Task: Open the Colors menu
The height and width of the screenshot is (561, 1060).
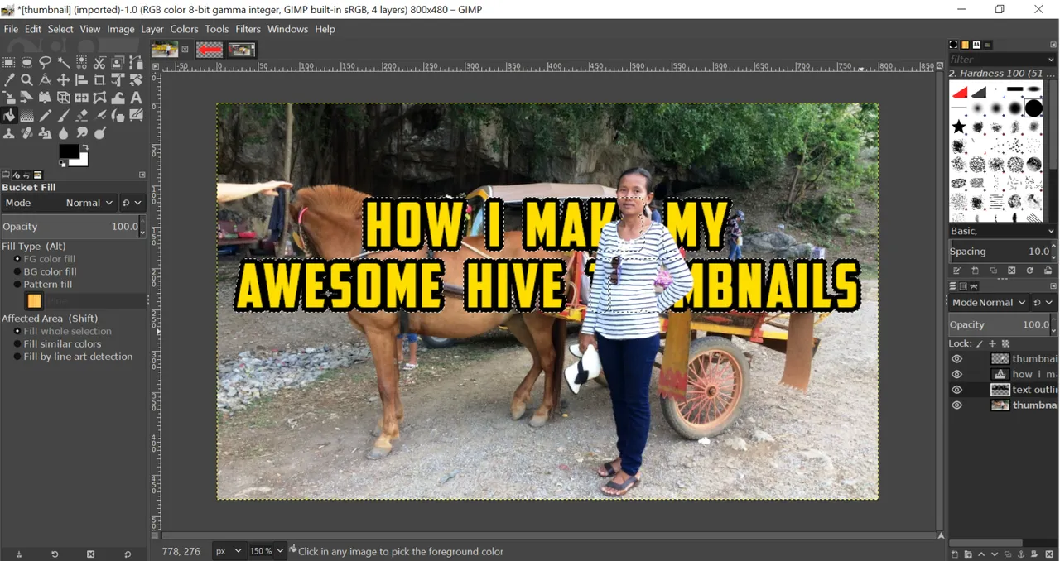Action: [x=185, y=29]
